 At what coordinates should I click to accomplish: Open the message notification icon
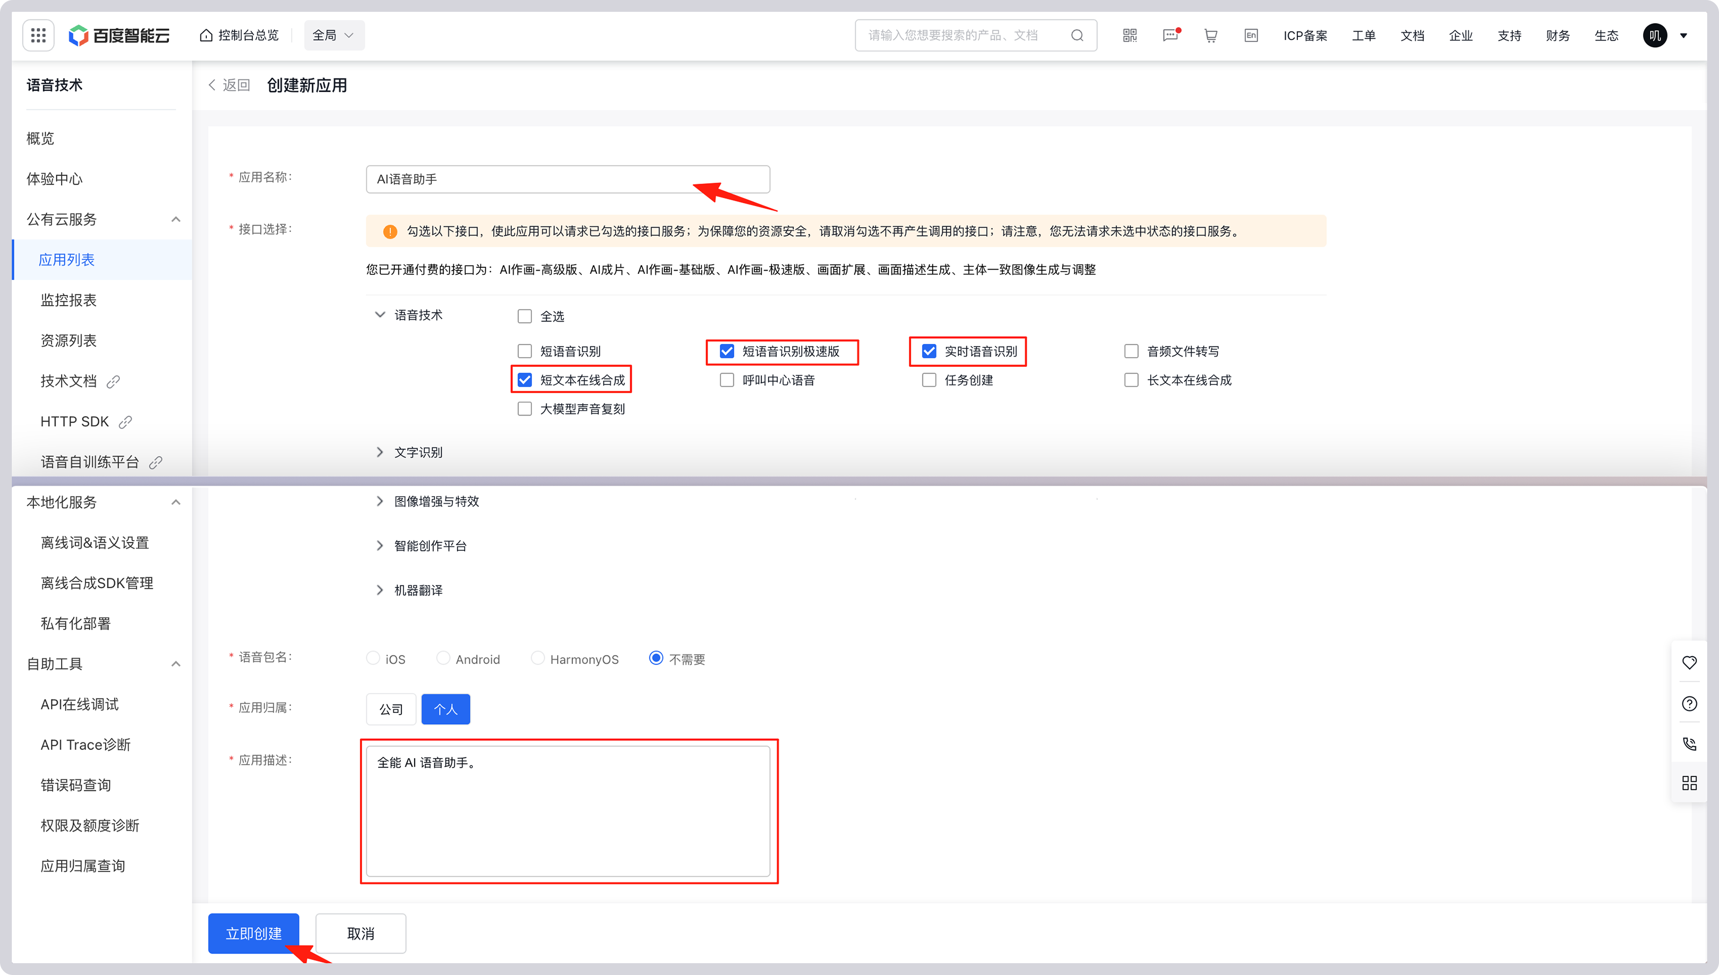pos(1171,35)
